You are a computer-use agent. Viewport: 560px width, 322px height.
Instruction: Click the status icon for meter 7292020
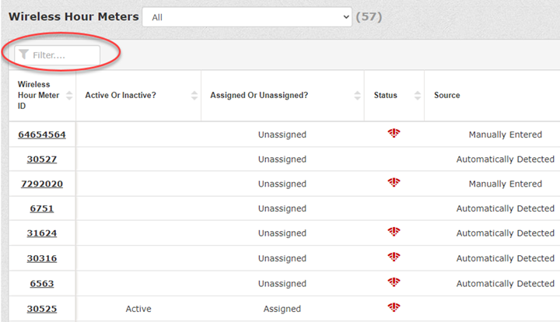tap(394, 183)
